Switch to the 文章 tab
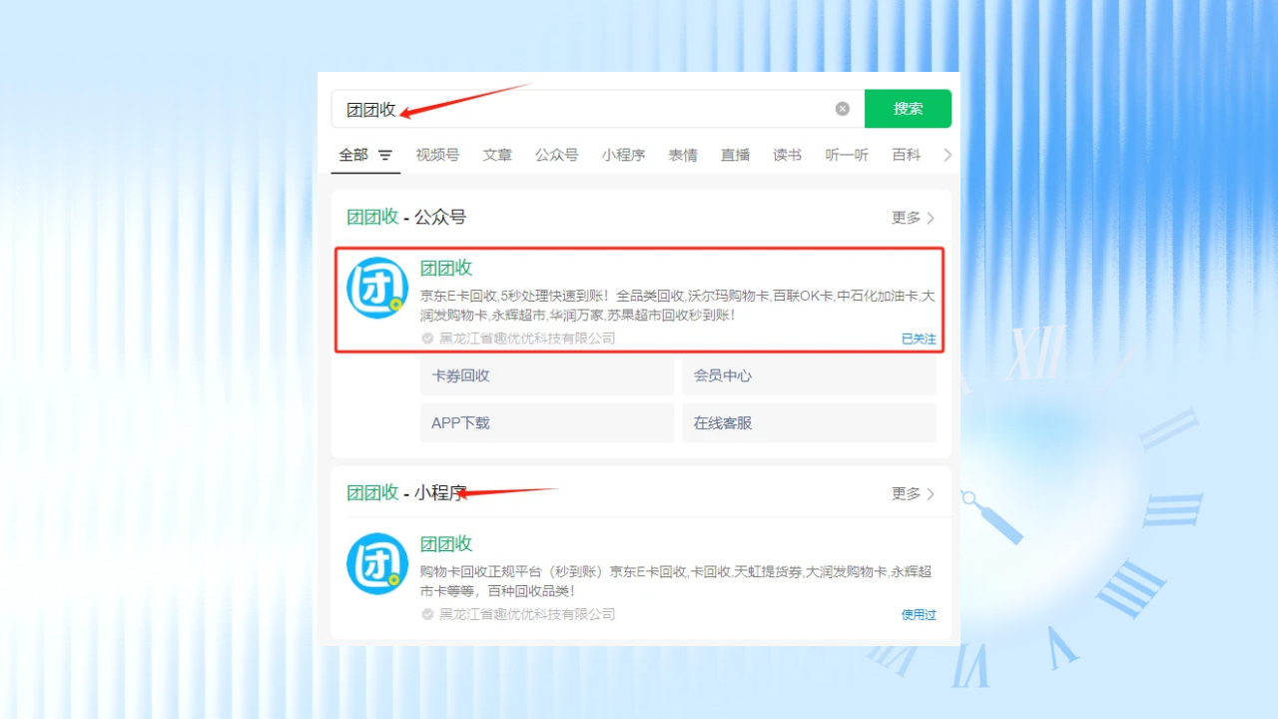This screenshot has height=719, width=1278. [497, 155]
